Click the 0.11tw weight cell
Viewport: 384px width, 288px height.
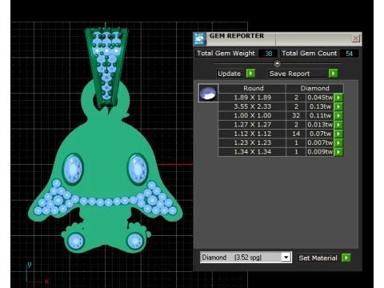(320, 116)
